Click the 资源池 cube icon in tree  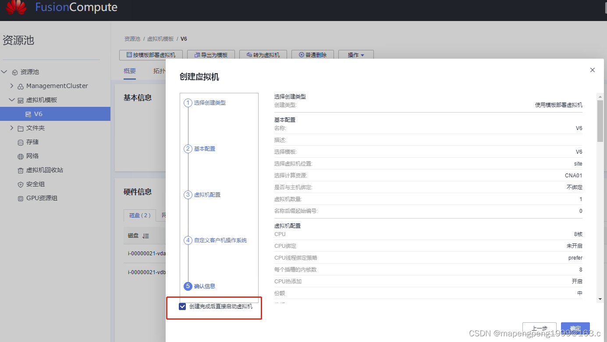[15, 72]
